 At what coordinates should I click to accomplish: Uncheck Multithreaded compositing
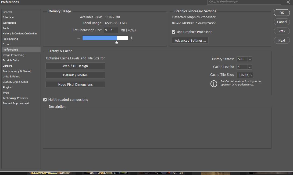(x=45, y=100)
